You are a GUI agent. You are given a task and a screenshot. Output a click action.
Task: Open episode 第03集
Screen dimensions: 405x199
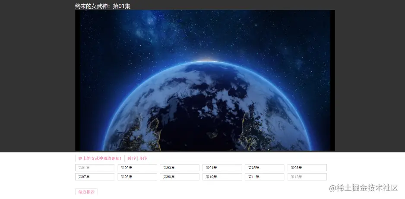tap(180, 167)
